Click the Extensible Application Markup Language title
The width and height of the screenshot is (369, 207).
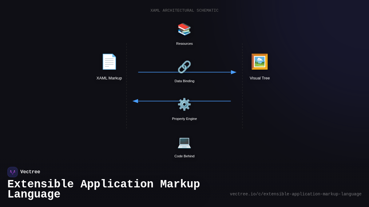104,189
